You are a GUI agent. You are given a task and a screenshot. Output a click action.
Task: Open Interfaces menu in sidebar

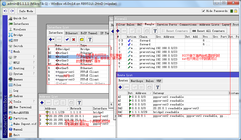tap(21, 24)
